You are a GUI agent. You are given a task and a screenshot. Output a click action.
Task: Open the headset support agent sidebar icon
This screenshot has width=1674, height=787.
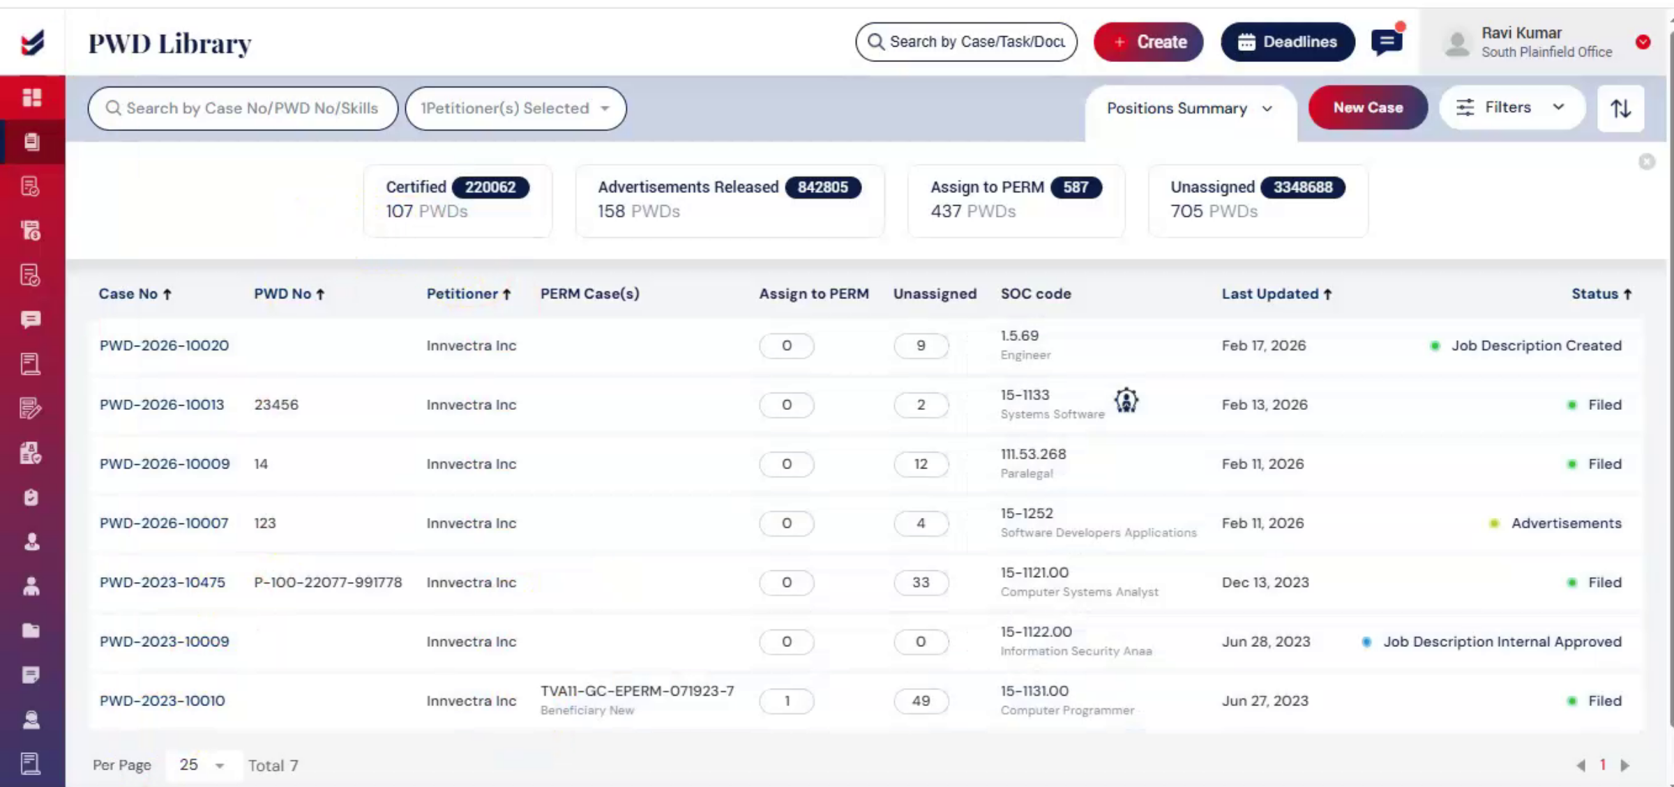coord(31,719)
